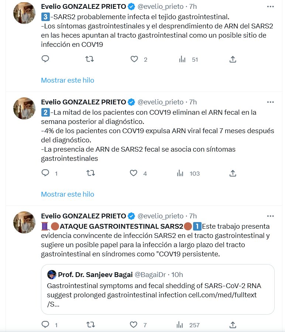Open more options on second tweet
285x332 pixels.
pyautogui.click(x=270, y=102)
